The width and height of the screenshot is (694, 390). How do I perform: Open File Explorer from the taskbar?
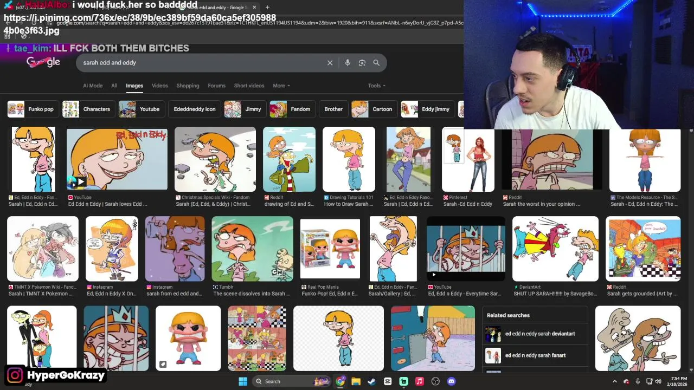click(356, 381)
